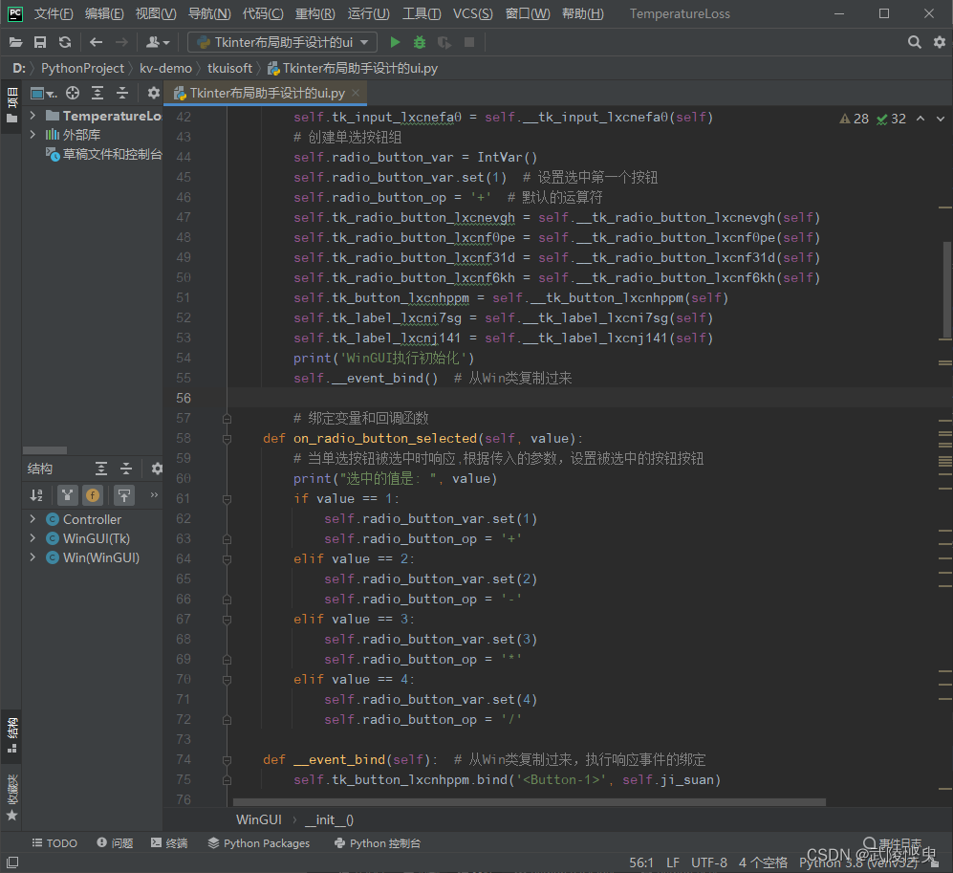Navigate back with the left arrow icon
The image size is (953, 873).
96,42
